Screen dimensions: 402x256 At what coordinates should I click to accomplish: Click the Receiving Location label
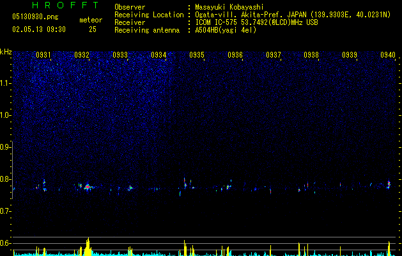pyautogui.click(x=149, y=15)
